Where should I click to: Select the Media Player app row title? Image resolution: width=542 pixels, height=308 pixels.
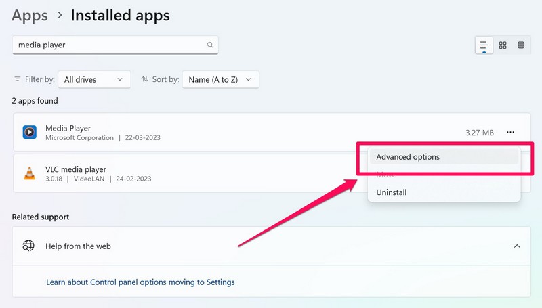point(68,128)
